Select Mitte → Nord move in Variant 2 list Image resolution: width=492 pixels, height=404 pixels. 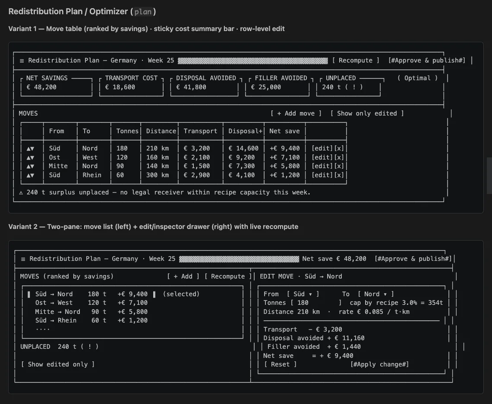[91, 312]
